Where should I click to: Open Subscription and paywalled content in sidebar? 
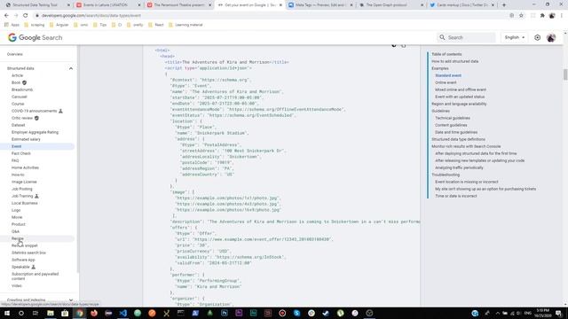[35, 276]
